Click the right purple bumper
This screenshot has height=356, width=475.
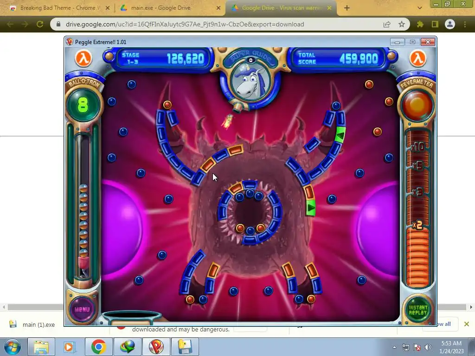click(378, 230)
